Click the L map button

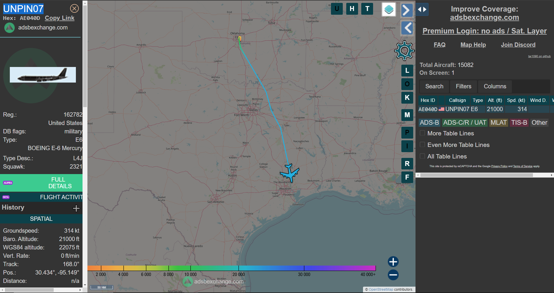point(407,70)
